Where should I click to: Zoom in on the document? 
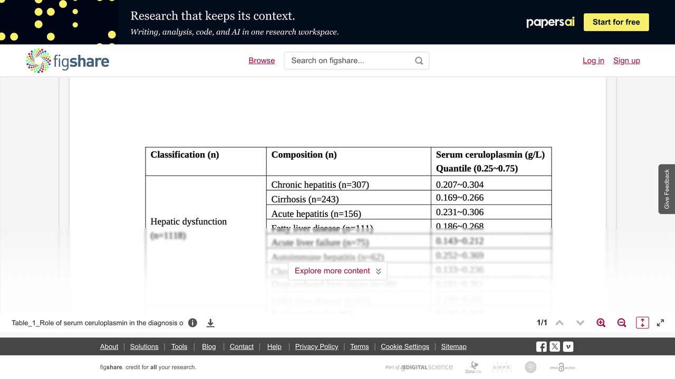click(x=601, y=323)
